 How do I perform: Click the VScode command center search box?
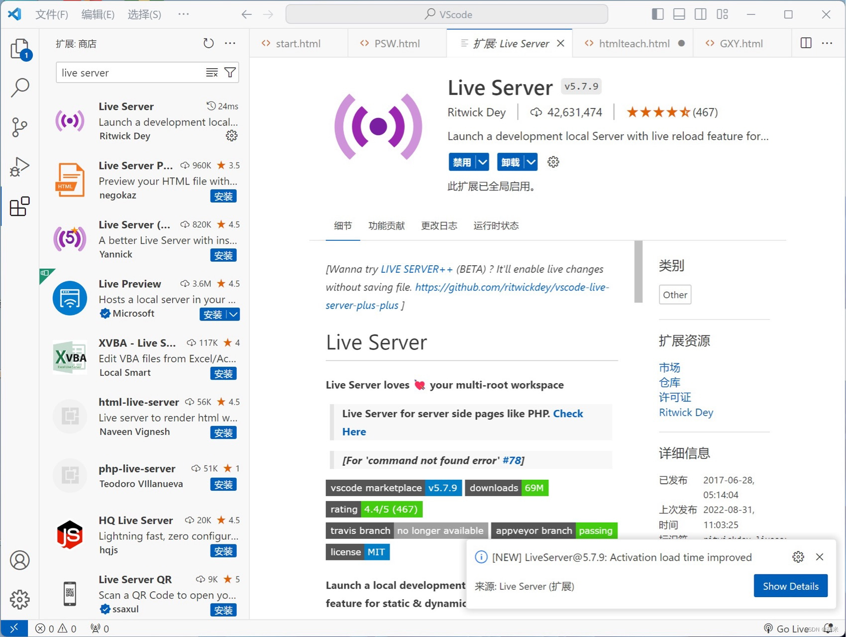447,14
